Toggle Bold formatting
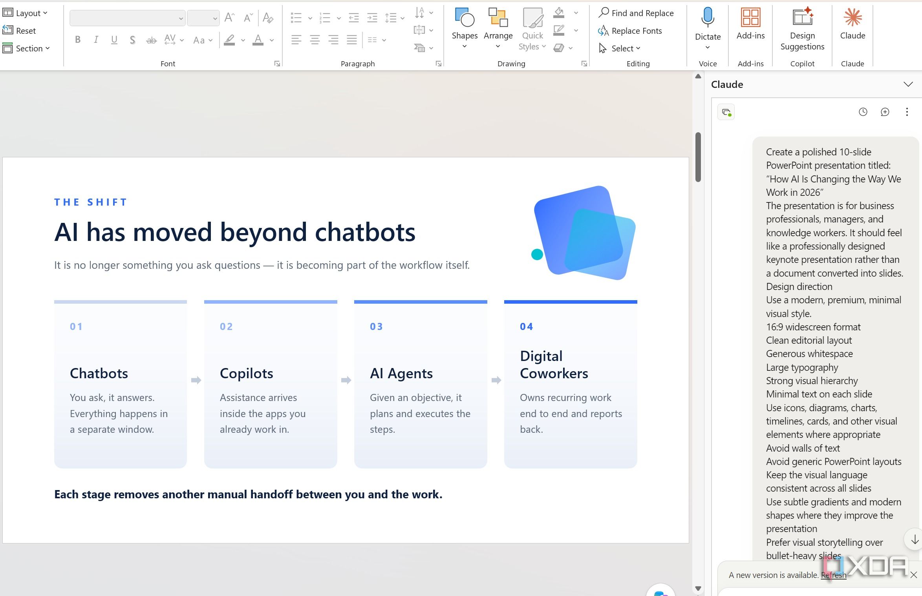The image size is (922, 596). (x=78, y=40)
